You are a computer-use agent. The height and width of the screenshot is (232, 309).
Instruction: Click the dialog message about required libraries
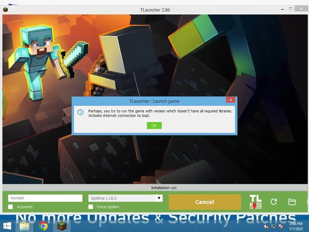point(160,113)
